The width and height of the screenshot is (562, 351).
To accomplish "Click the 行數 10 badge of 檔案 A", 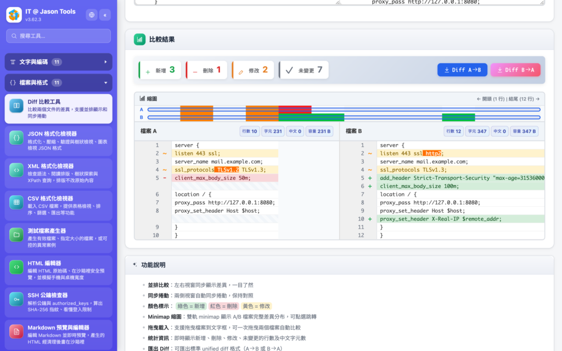I will tap(250, 131).
